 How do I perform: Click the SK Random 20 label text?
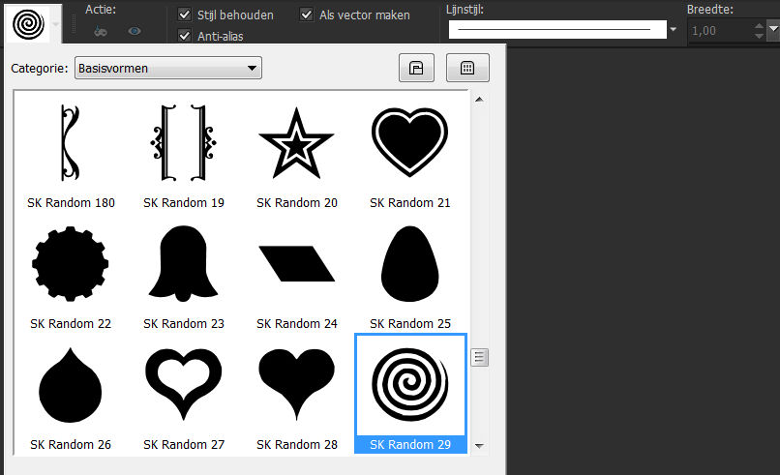pos(297,203)
